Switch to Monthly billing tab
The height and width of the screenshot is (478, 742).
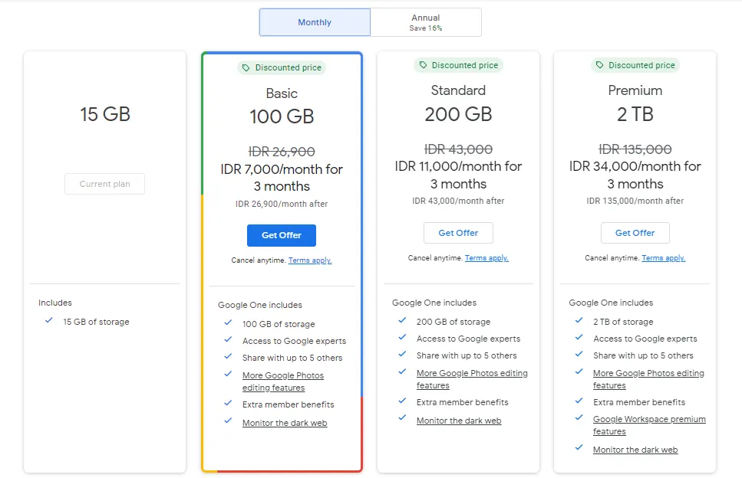(x=315, y=22)
